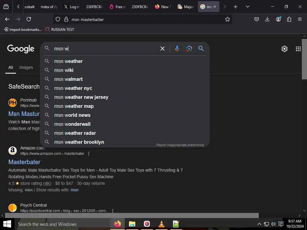This screenshot has height=230, width=307.
Task: Switch to the Free d tab
Action: click(x=118, y=7)
